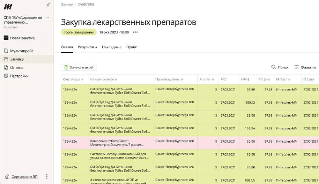319x184 pixels.
Task: Open Фильтры filter panel
Action: click(305, 67)
